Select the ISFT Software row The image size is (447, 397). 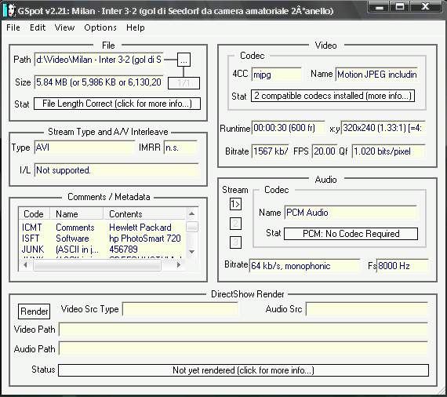(x=102, y=239)
